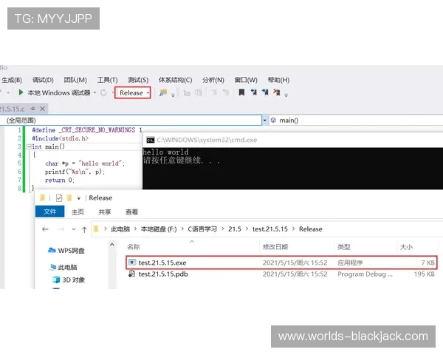The width and height of the screenshot is (443, 355).
Task: Go back in Explorer navigation
Action: click(45, 229)
